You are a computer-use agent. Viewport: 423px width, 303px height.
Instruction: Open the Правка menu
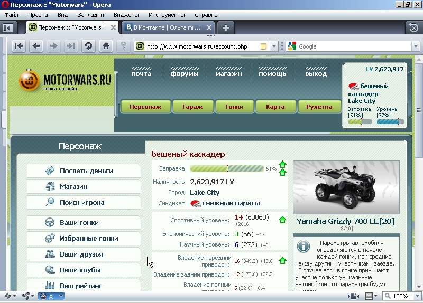[38, 15]
